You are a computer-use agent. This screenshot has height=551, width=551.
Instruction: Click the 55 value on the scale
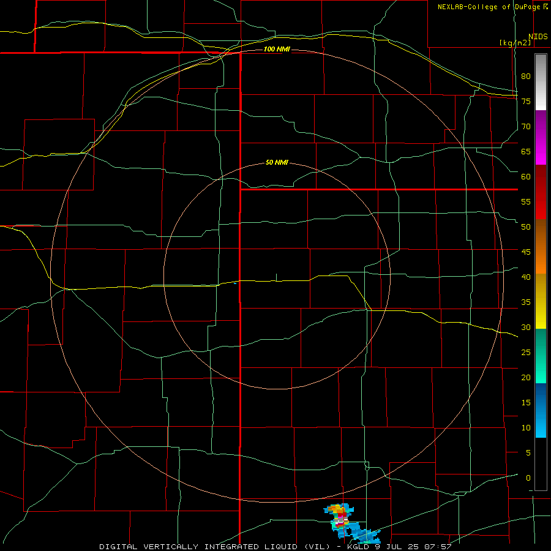[x=526, y=201]
